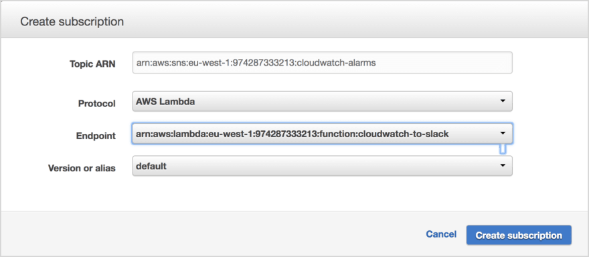This screenshot has height=257, width=589.
Task: Click the arrow on the Version or alias dropdown
Action: pyautogui.click(x=502, y=166)
